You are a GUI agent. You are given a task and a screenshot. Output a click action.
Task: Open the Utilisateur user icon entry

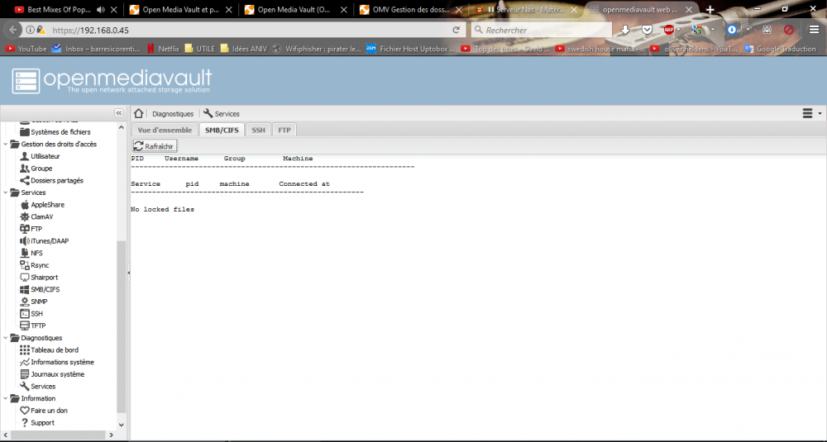[x=24, y=156]
